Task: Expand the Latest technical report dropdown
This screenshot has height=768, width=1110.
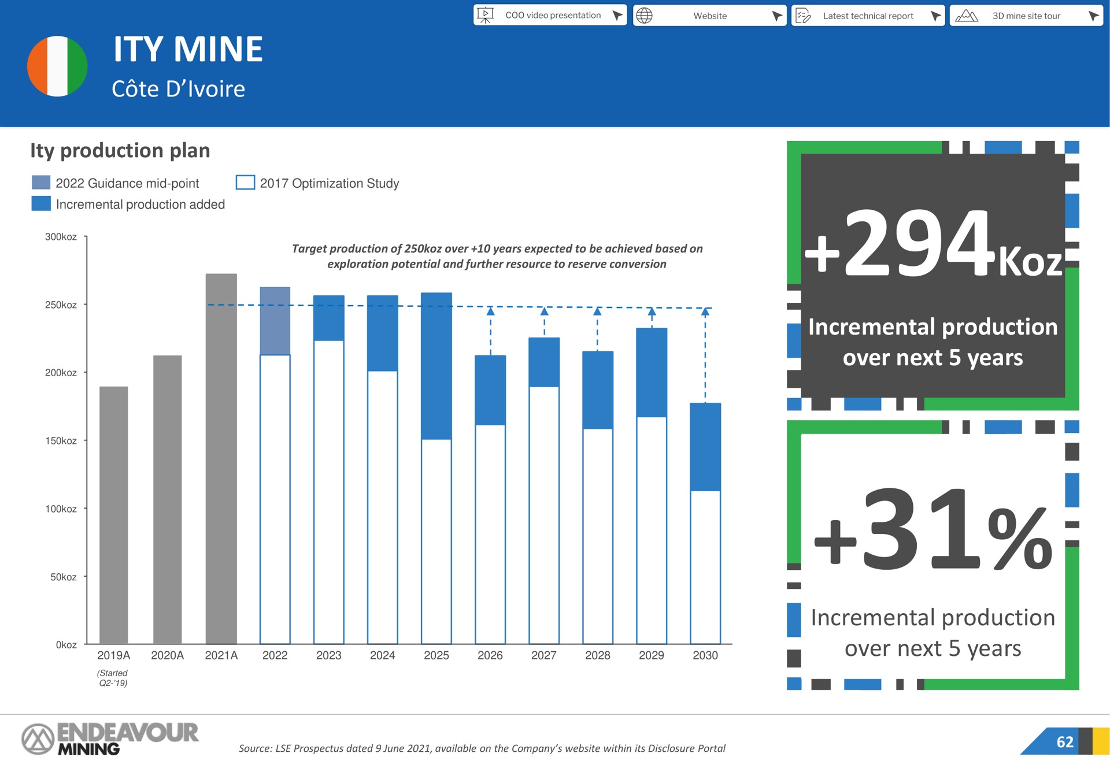Action: 935,13
